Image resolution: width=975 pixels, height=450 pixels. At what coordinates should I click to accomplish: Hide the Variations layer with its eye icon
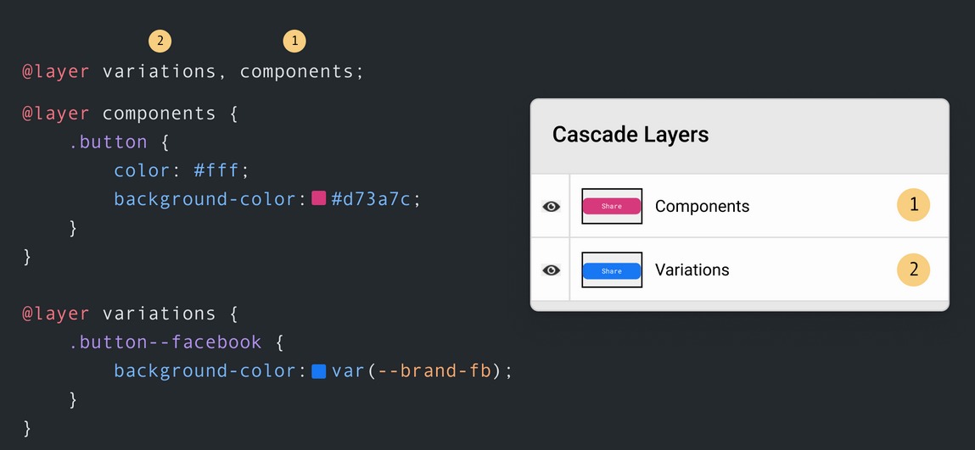[x=551, y=269]
